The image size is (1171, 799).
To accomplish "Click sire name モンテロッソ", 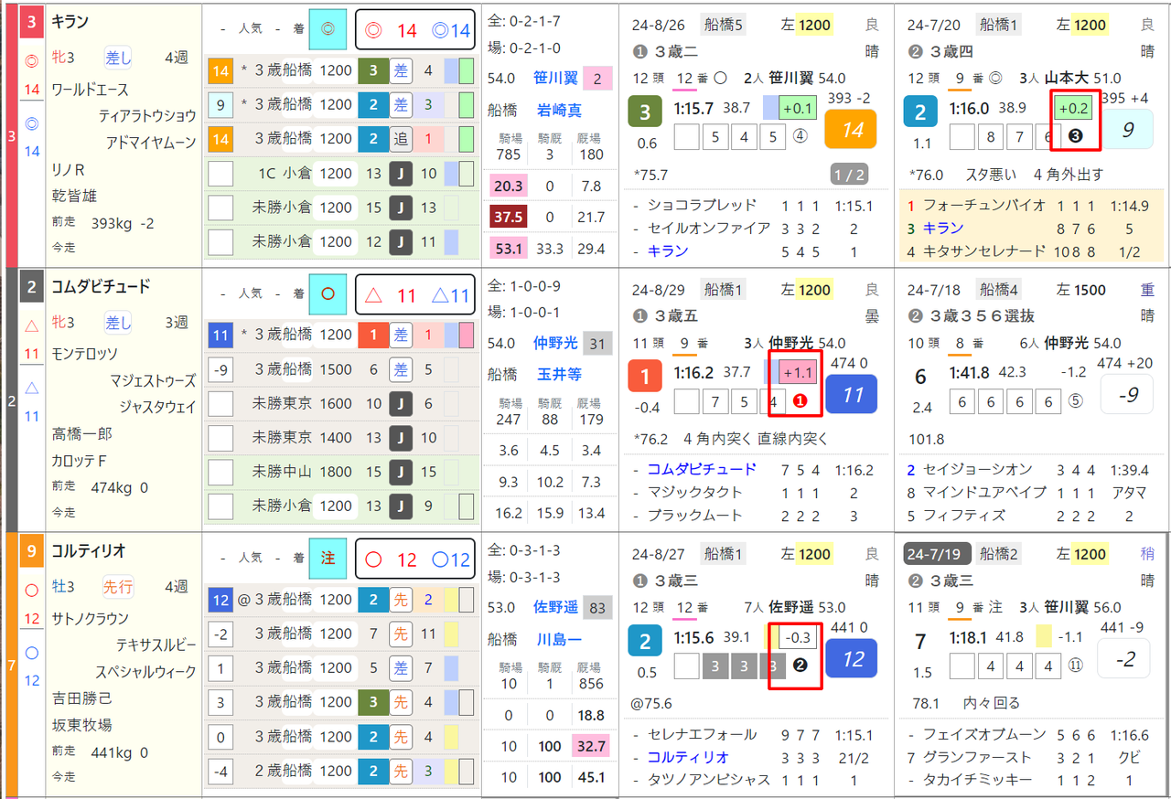I will (x=83, y=354).
